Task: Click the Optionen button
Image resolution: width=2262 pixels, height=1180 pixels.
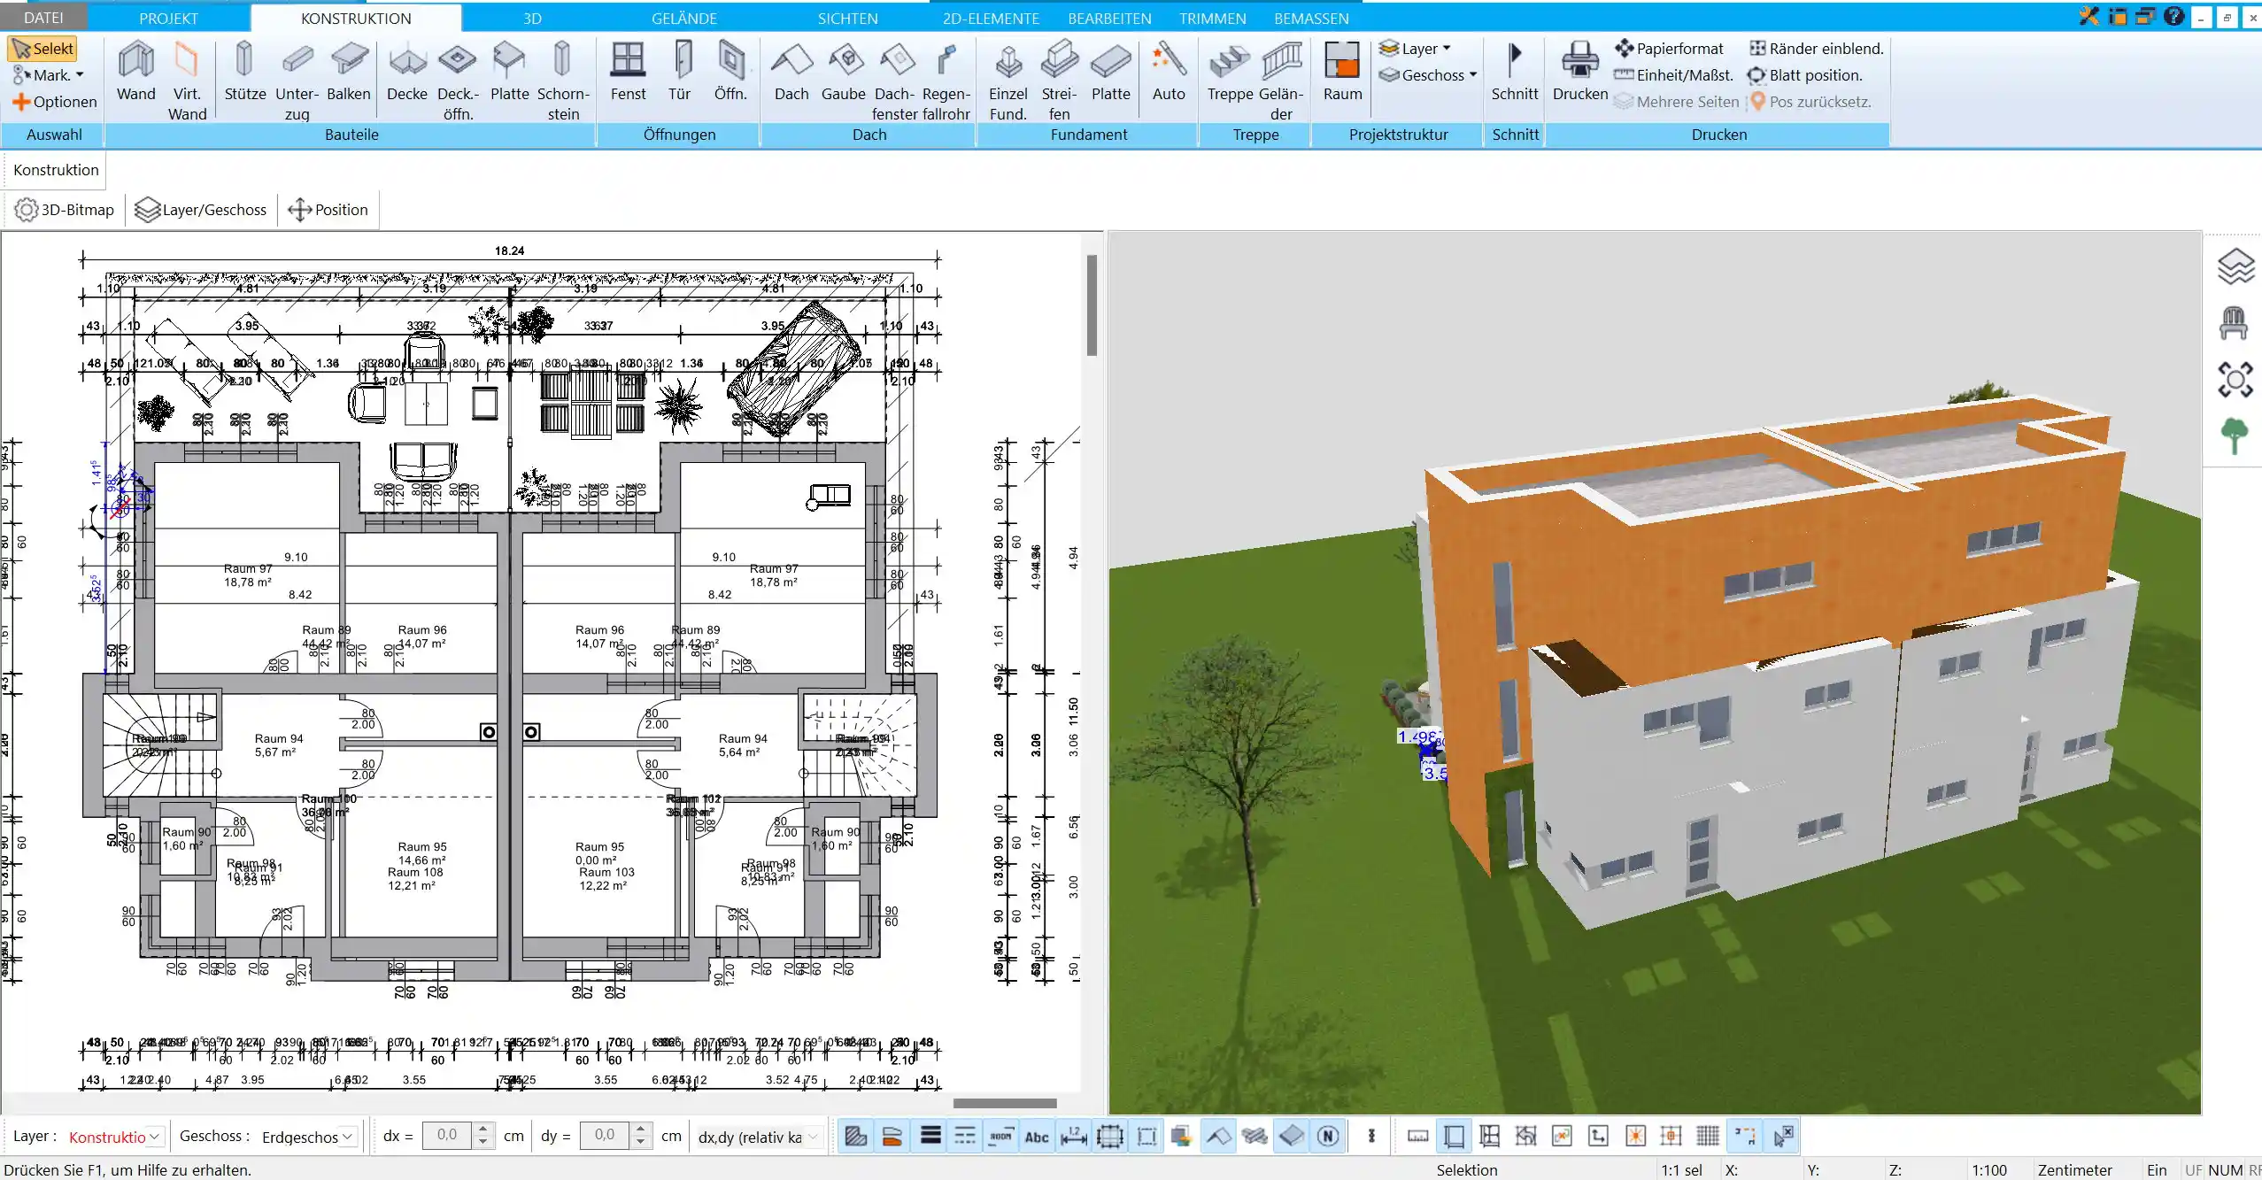Action: [x=55, y=102]
